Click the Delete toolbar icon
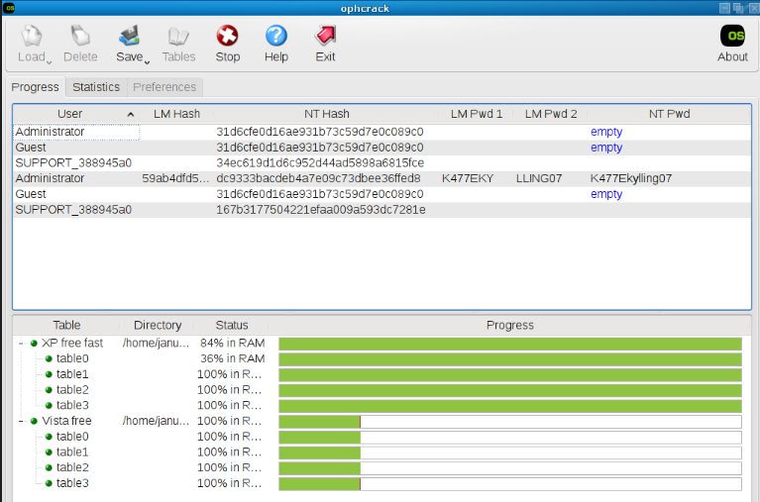The height and width of the screenshot is (502, 760). pyautogui.click(x=80, y=37)
